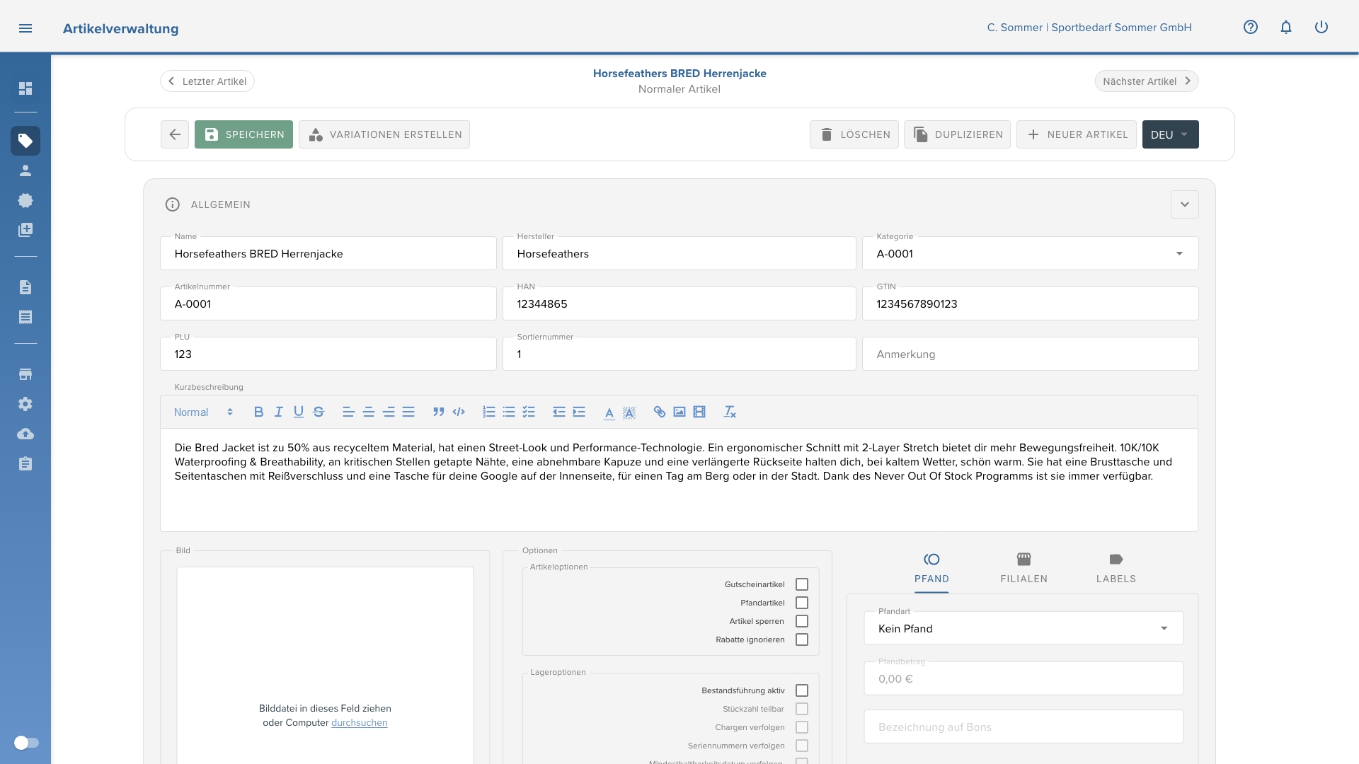This screenshot has width=1359, height=764.
Task: Click the bold formatting icon
Action: coord(258,412)
